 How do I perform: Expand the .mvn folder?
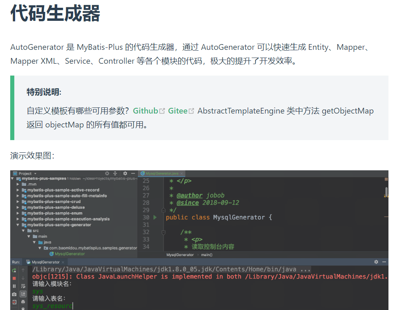point(18,184)
